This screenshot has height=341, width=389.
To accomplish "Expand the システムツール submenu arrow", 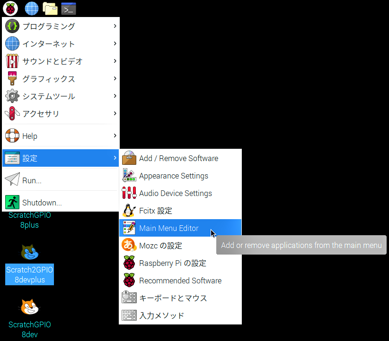I will pos(115,96).
